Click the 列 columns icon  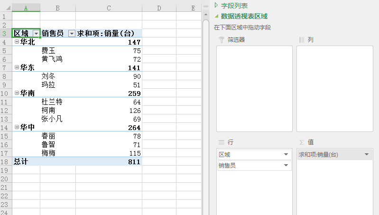click(x=302, y=40)
